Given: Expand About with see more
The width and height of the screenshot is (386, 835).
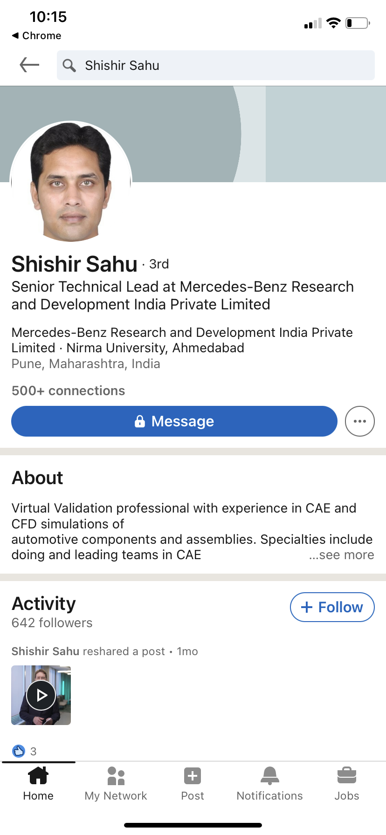Looking at the screenshot, I should [x=341, y=555].
